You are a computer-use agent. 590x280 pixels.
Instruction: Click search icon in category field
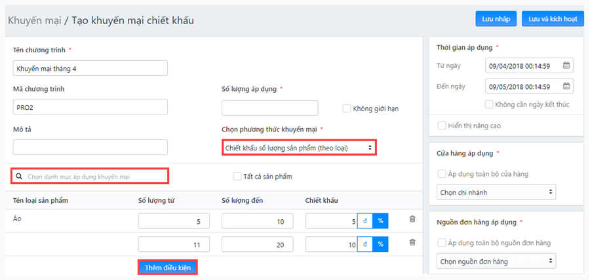[19, 176]
